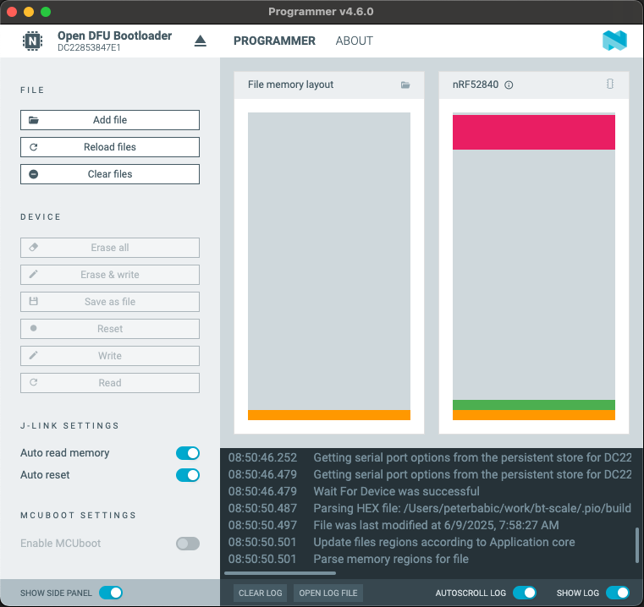Toggle Enable MCUboot switch
644x607 pixels.
click(188, 544)
